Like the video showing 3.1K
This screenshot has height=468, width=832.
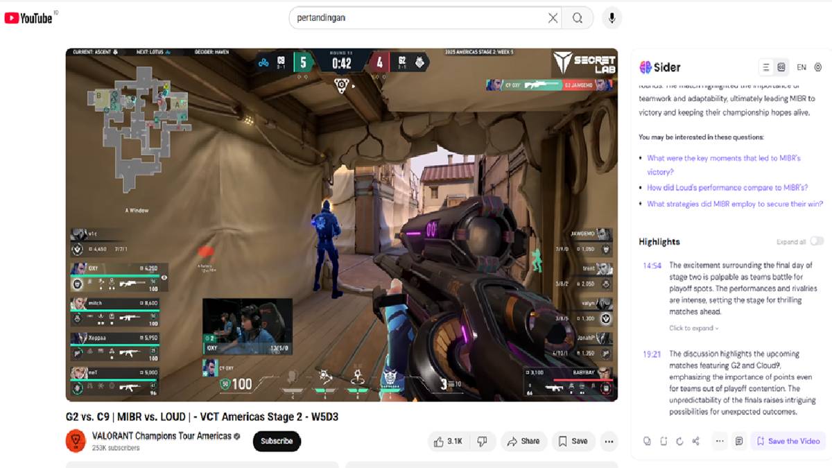(x=448, y=441)
